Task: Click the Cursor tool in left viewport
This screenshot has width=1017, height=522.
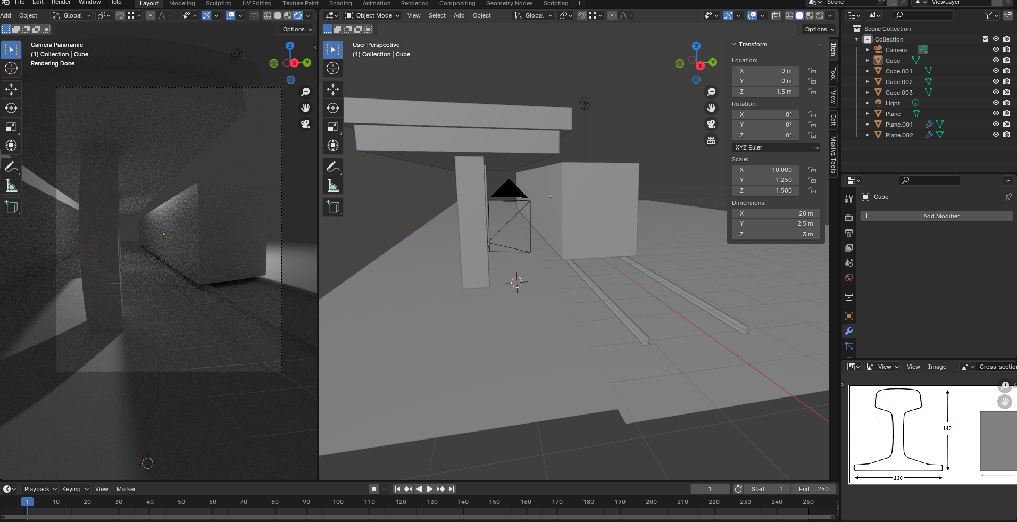Action: [11, 68]
